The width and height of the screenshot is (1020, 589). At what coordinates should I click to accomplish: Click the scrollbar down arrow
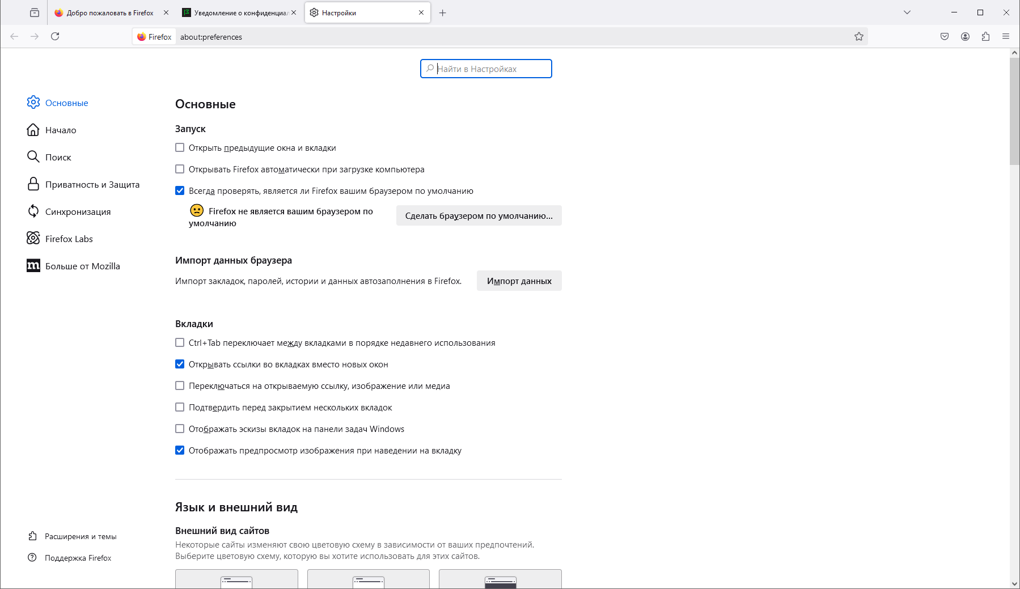(1014, 583)
